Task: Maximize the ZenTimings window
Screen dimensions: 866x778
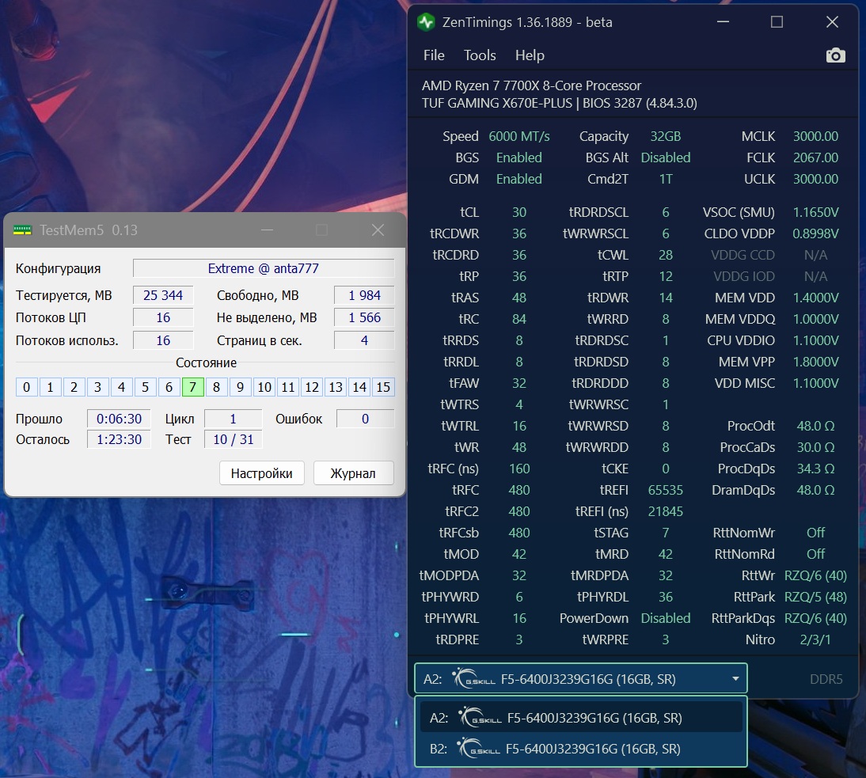Action: pyautogui.click(x=777, y=22)
